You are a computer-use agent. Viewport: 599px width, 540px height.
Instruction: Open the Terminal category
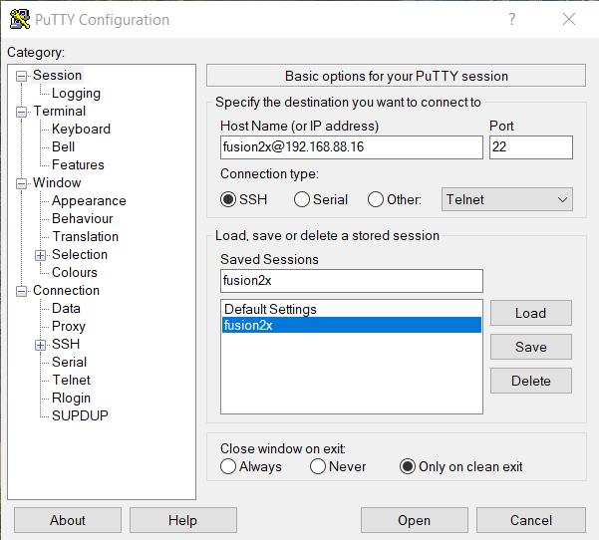pos(60,112)
